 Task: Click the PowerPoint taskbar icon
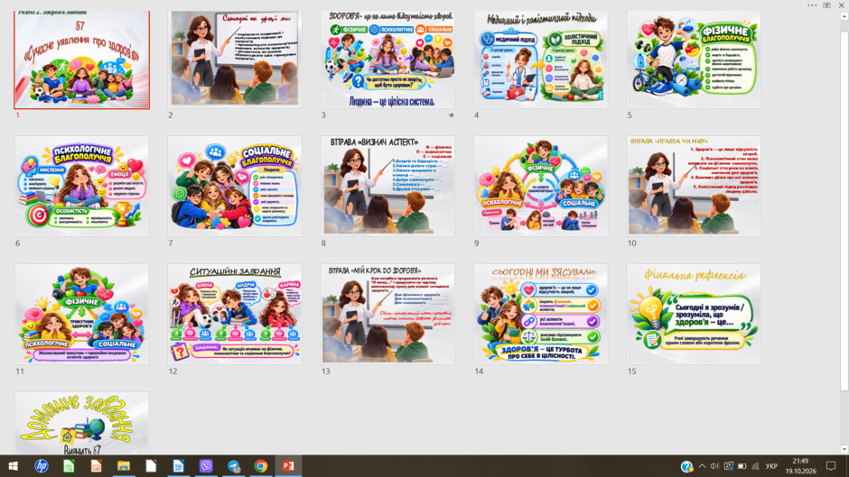pyautogui.click(x=288, y=465)
